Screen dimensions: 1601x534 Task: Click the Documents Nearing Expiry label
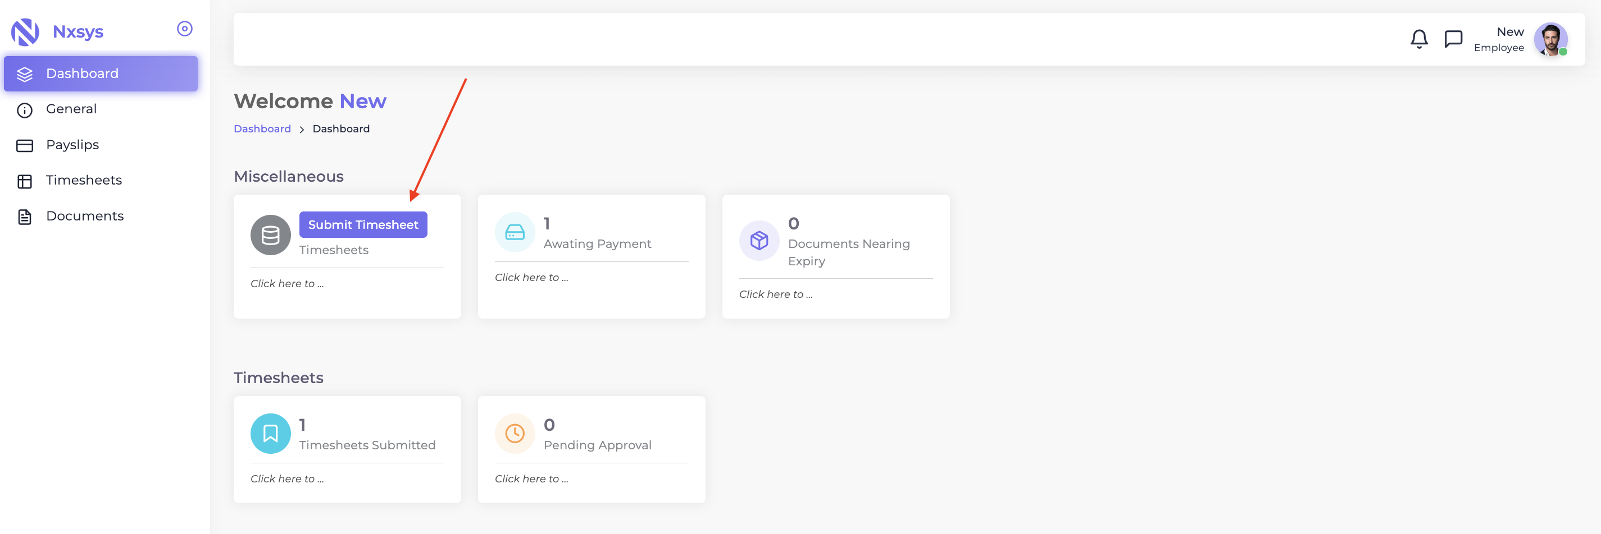coord(849,252)
